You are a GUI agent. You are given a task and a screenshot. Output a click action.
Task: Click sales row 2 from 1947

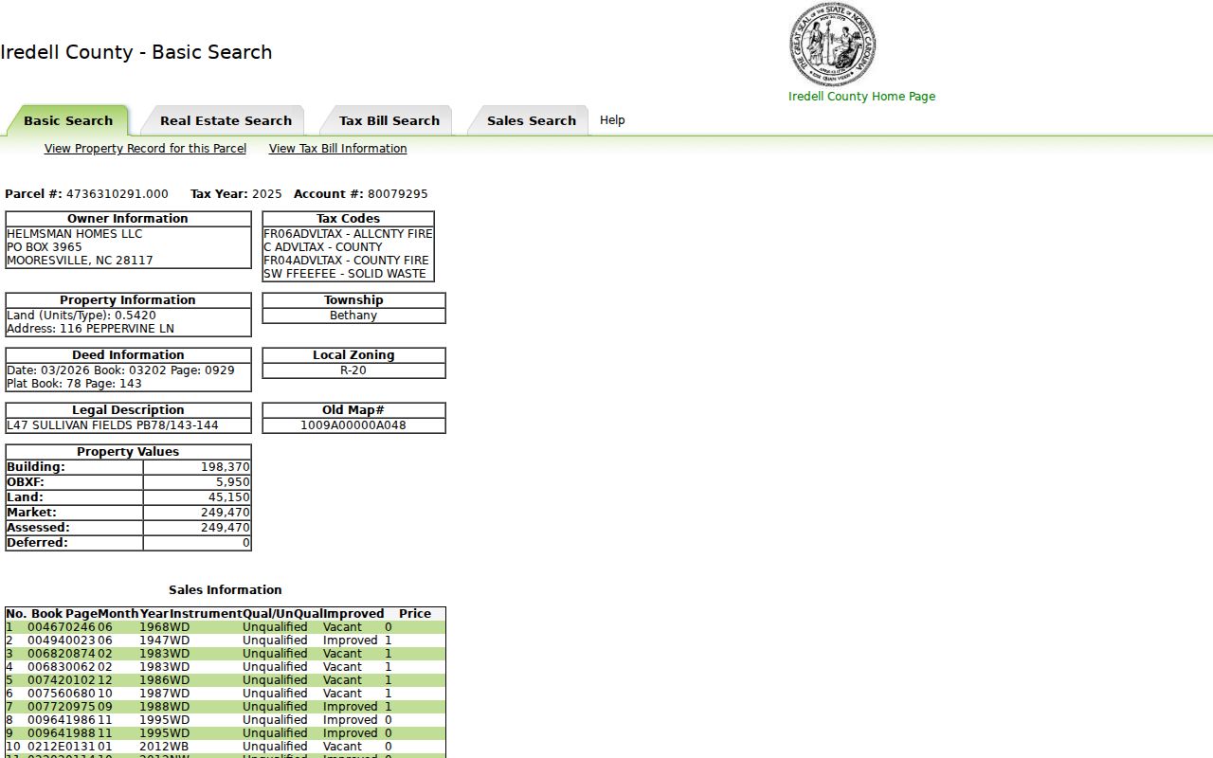(x=226, y=641)
